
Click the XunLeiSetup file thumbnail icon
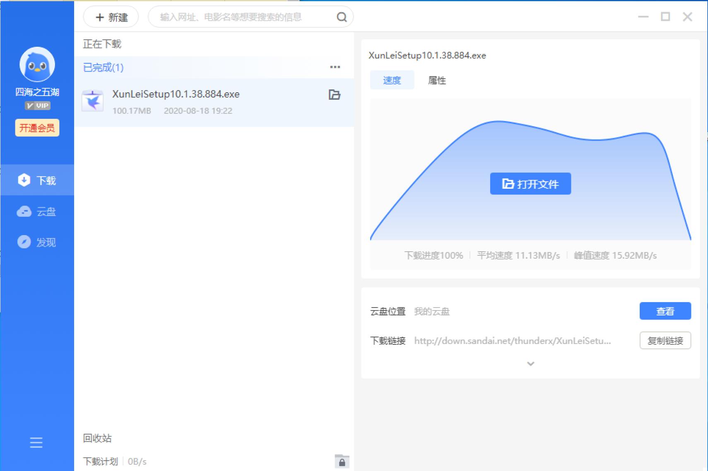[x=93, y=101]
